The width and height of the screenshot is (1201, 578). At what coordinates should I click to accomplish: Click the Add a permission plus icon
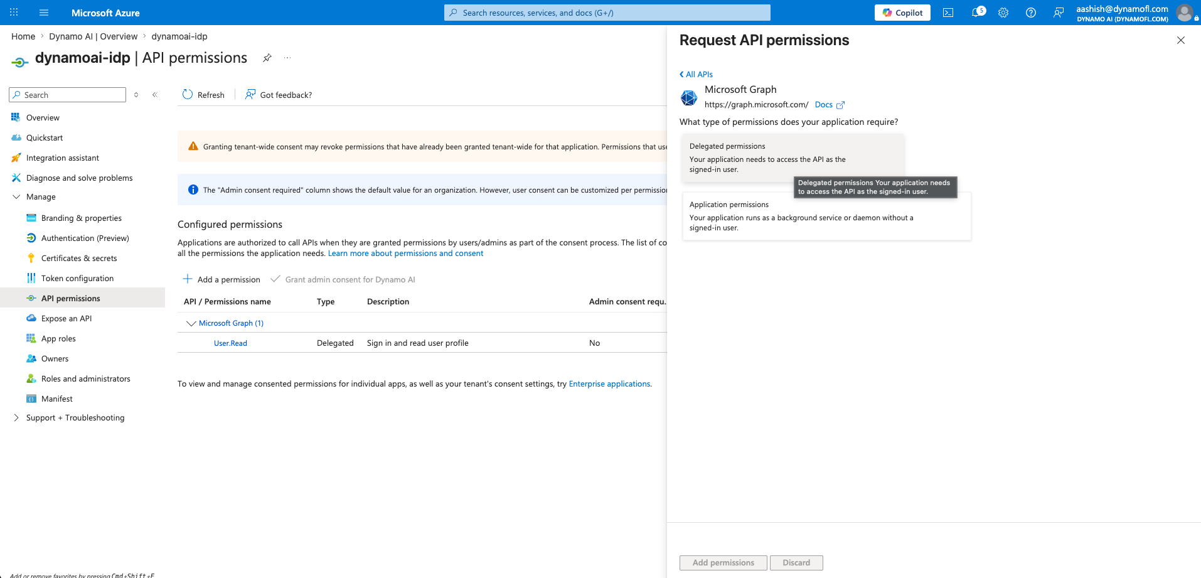pyautogui.click(x=188, y=279)
